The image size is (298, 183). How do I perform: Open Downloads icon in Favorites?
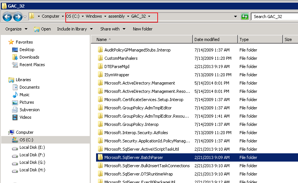click(15, 57)
